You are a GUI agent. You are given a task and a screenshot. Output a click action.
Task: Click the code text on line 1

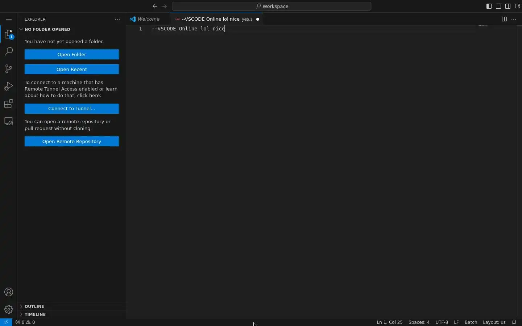click(188, 29)
